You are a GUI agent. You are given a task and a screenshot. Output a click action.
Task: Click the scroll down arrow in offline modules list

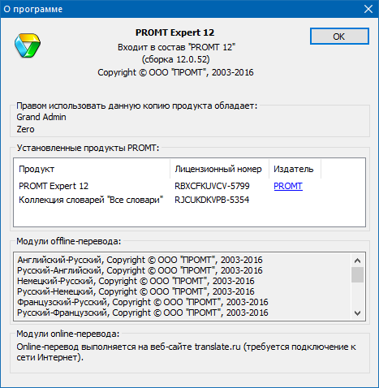tap(357, 313)
